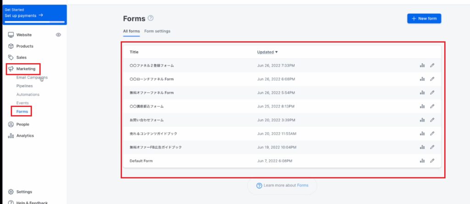This screenshot has height=204, width=470.
Task: Click the help question mark beside Forms heading
Action: (x=151, y=18)
